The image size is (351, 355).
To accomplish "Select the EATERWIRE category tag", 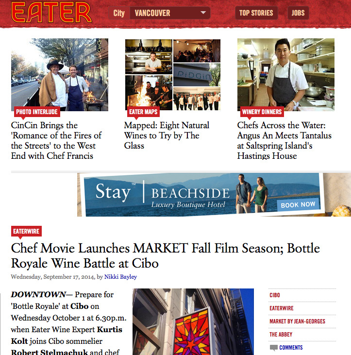I will click(x=26, y=231).
